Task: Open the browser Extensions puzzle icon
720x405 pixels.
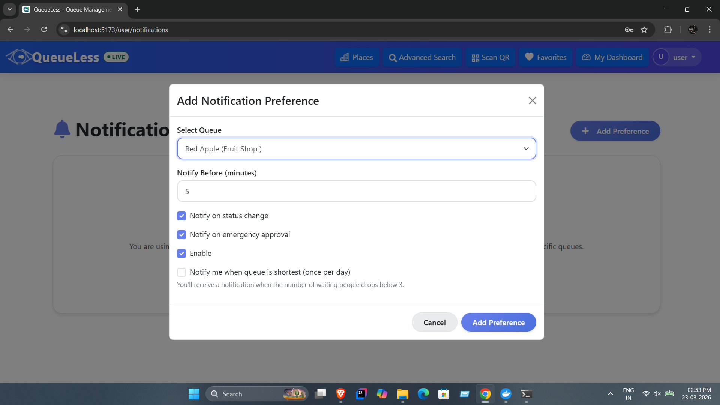Action: tap(668, 30)
